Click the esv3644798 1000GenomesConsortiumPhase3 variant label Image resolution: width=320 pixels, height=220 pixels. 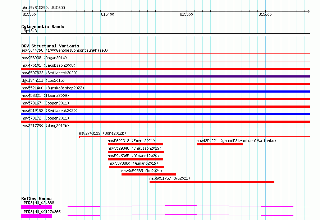pyautogui.click(x=65, y=50)
